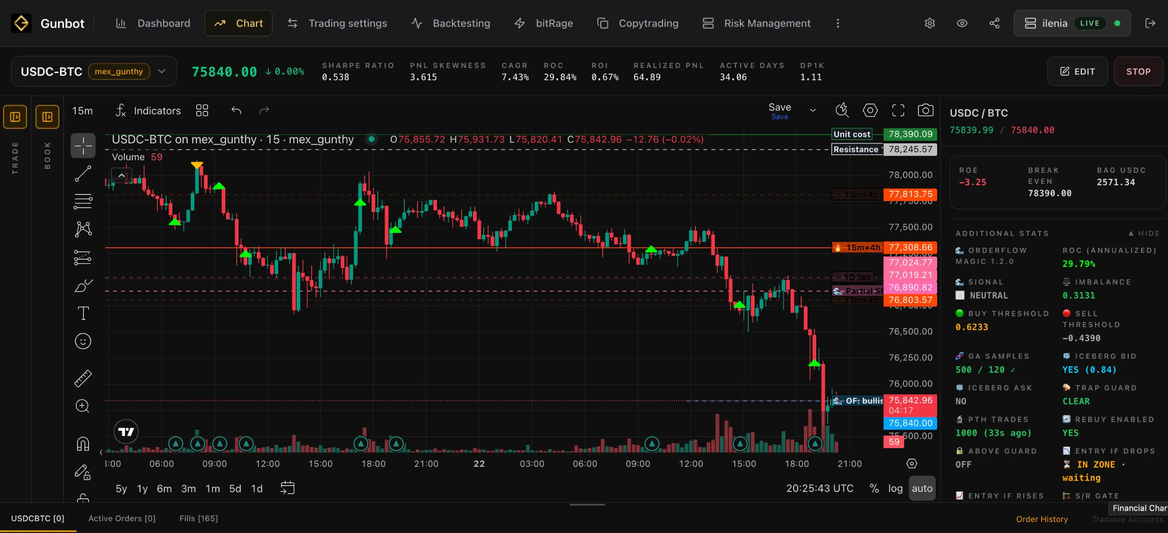Open the chart layout templates icon

202,111
